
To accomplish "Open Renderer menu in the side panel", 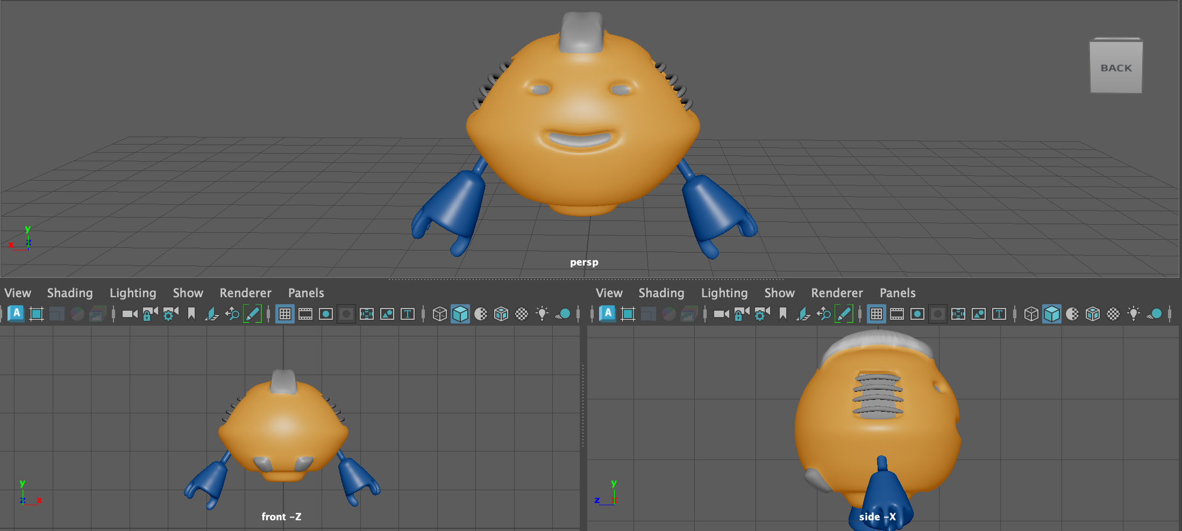I will pyautogui.click(x=837, y=293).
